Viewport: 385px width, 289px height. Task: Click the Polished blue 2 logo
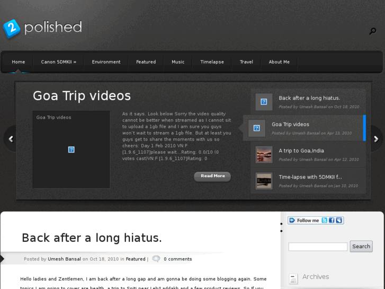click(x=12, y=29)
